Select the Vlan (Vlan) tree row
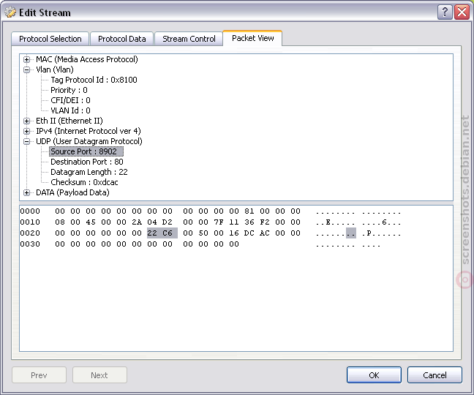Viewport: 474px width, 395px height. coord(55,69)
